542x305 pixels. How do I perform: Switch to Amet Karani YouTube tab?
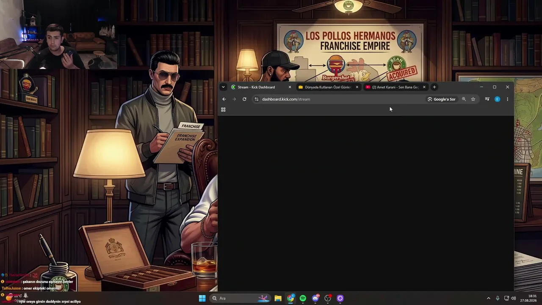(395, 87)
